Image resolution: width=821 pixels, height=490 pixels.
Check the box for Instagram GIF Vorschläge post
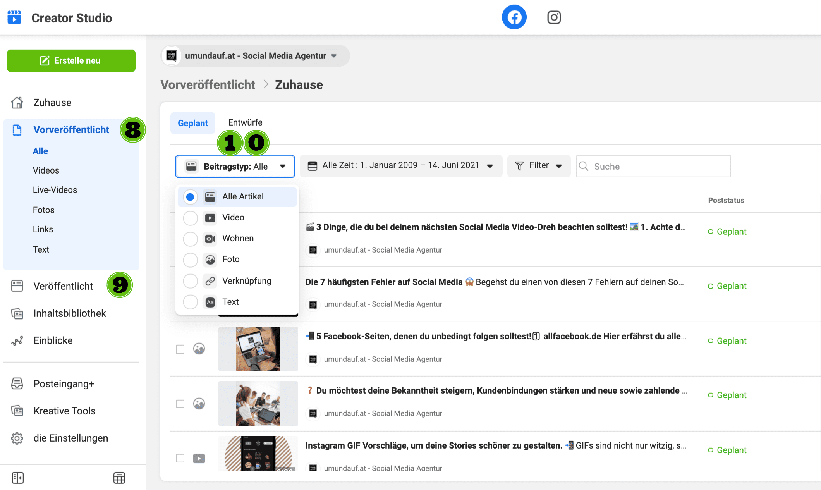click(x=180, y=458)
